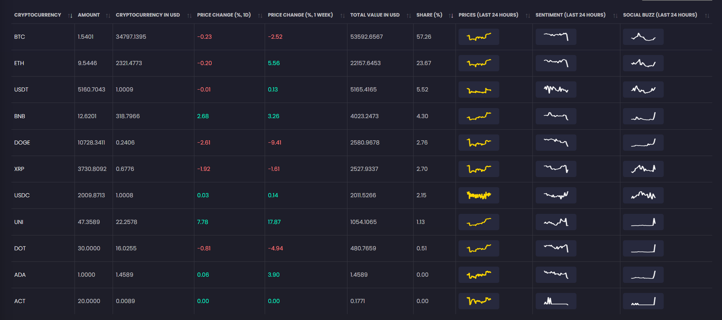Sort by Total Value in USD arrows
This screenshot has height=320, width=722.
409,16
